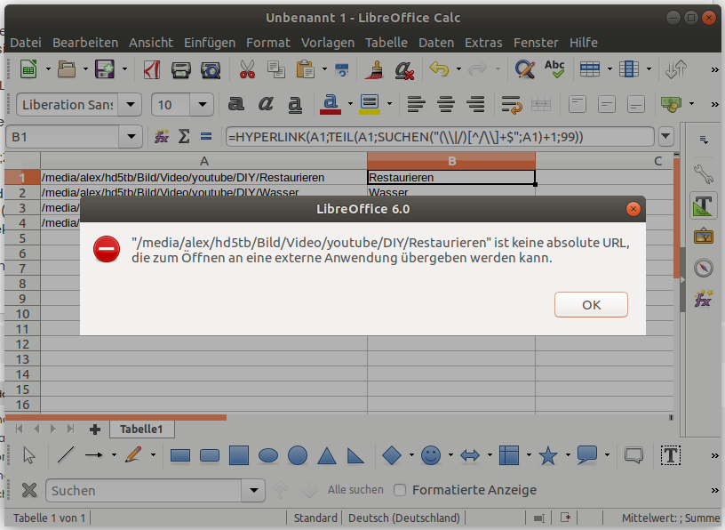The image size is (725, 530).
Task: Open the Bearbeiten menu
Action: 85,43
